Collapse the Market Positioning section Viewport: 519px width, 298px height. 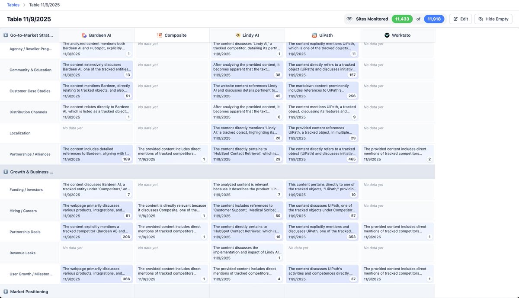[6, 292]
